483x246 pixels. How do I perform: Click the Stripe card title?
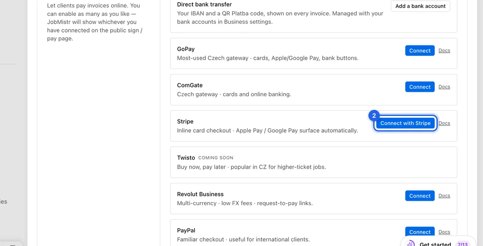[x=185, y=121]
